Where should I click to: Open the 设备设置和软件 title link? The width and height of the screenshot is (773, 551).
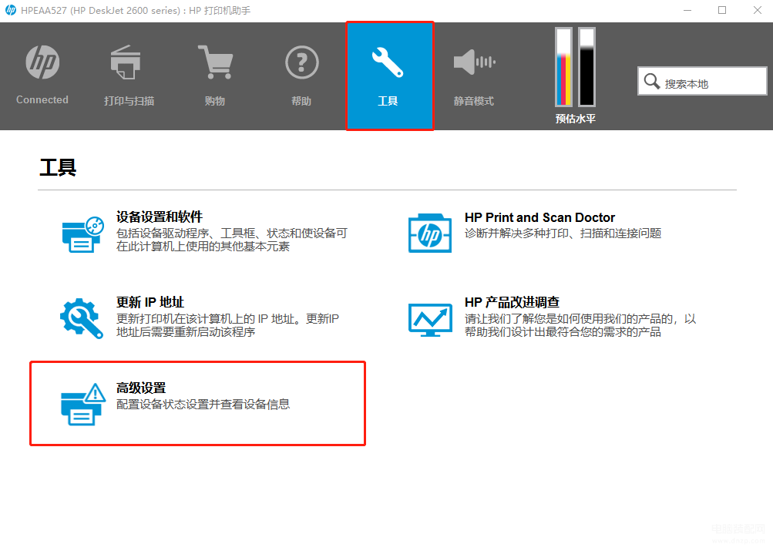click(160, 217)
